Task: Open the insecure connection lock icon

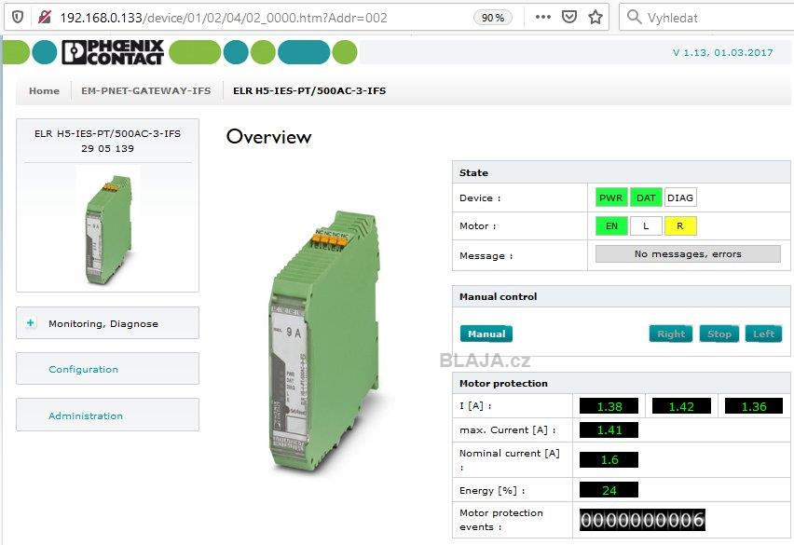Action: 45,17
